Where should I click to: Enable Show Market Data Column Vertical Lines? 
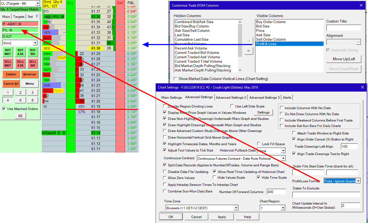click(x=176, y=79)
